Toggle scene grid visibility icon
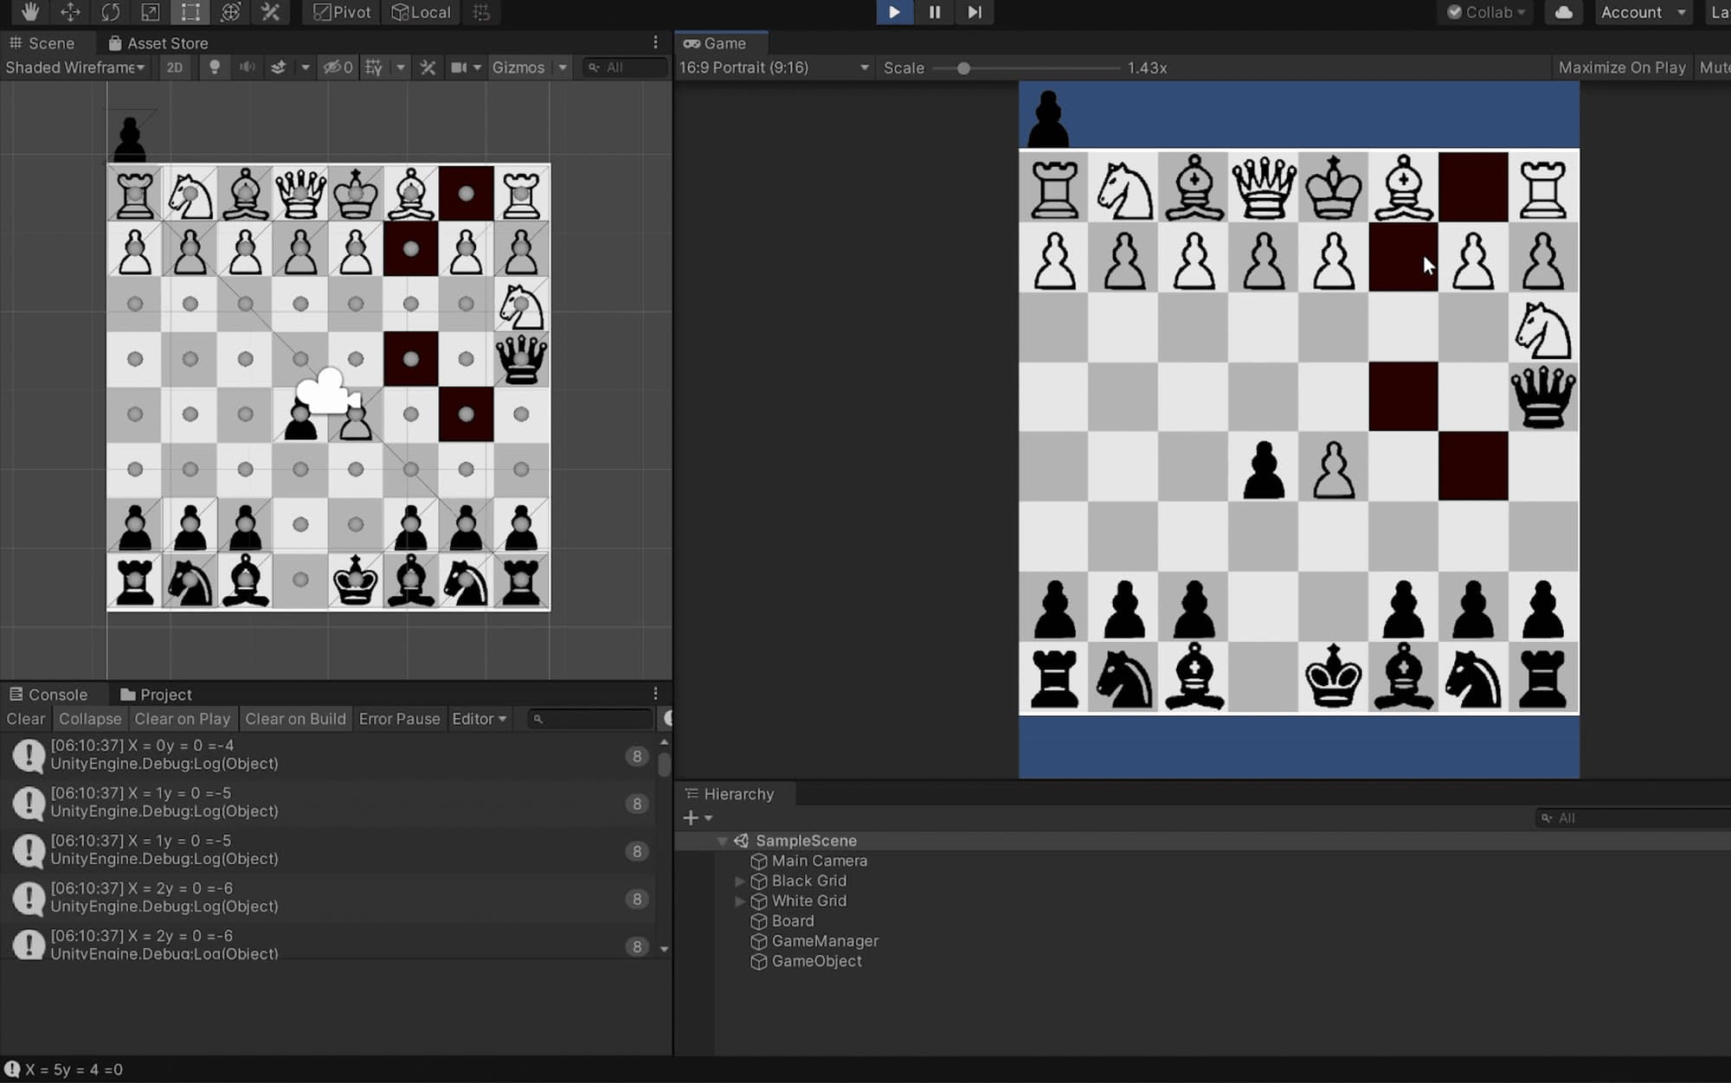Viewport: 1731px width, 1083px height. [x=374, y=67]
